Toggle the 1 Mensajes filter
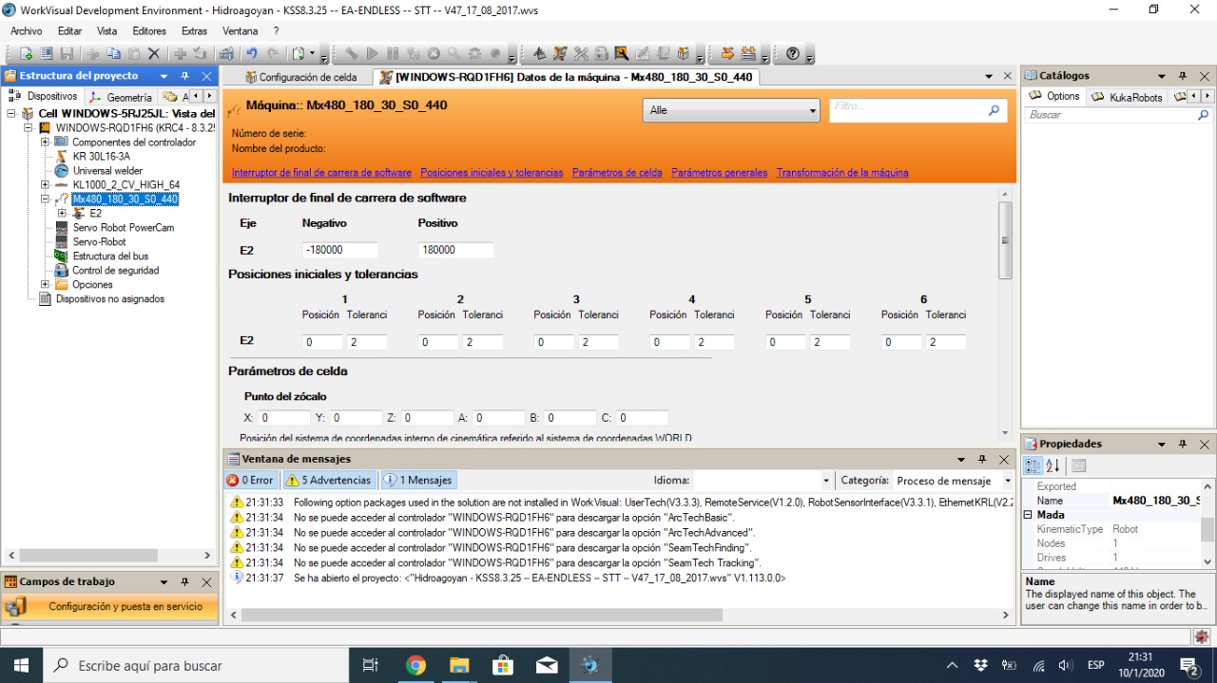 (418, 481)
